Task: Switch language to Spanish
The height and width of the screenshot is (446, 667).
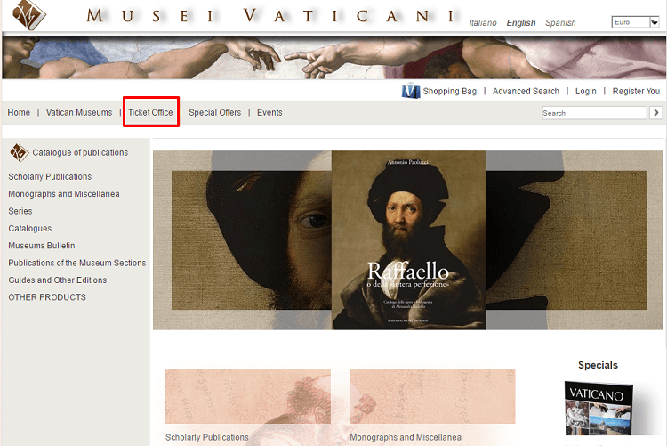Action: tap(560, 23)
